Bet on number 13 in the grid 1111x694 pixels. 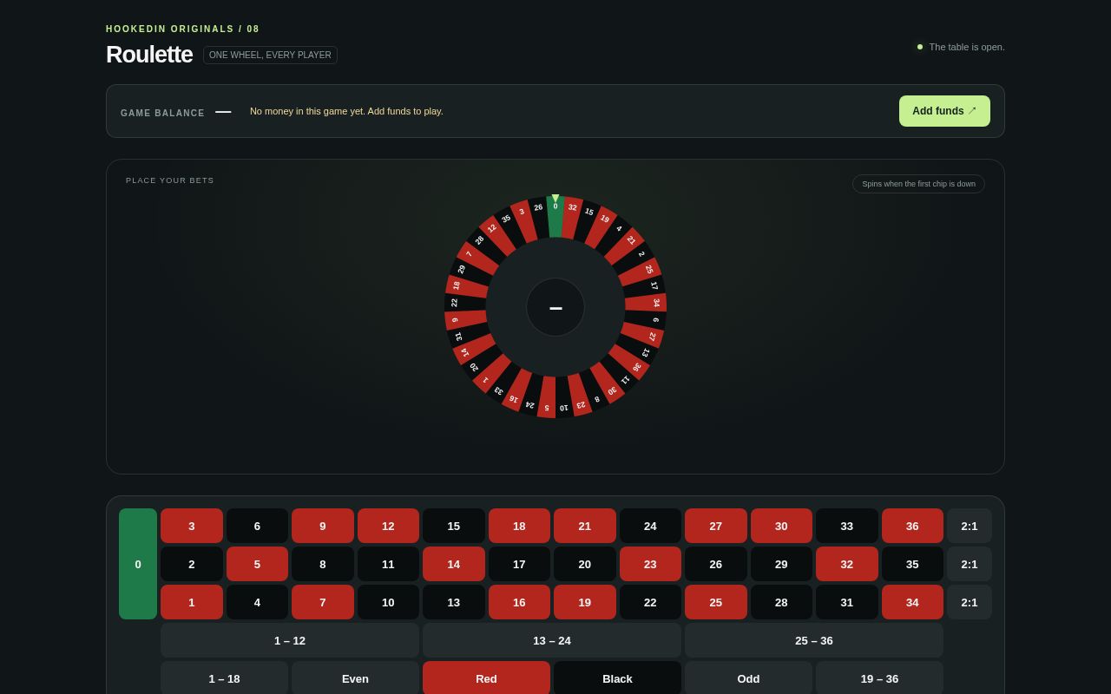454,602
